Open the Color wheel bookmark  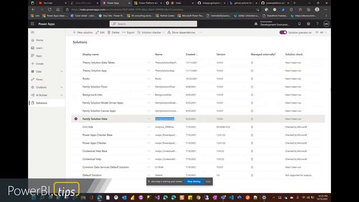84,16
